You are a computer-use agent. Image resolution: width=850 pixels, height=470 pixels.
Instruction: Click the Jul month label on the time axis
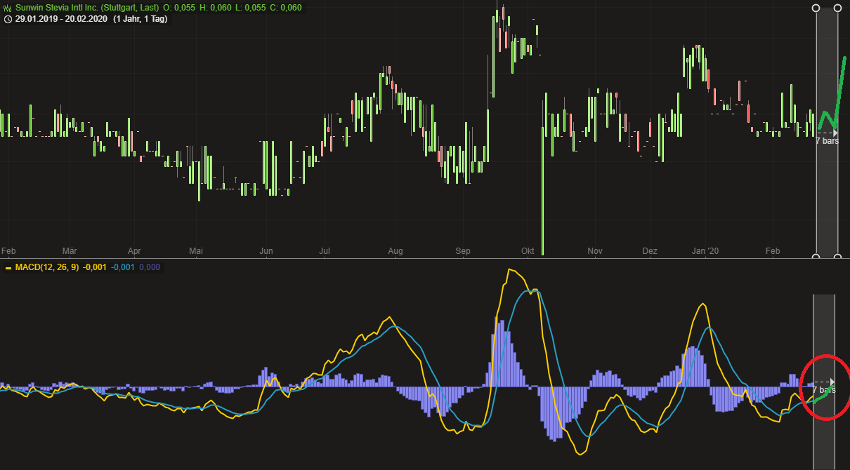pyautogui.click(x=325, y=250)
